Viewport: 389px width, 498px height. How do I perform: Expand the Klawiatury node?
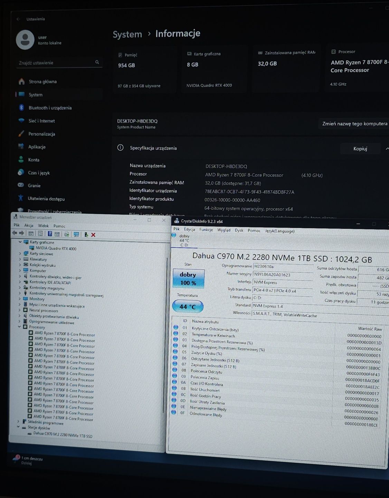tap(20, 259)
